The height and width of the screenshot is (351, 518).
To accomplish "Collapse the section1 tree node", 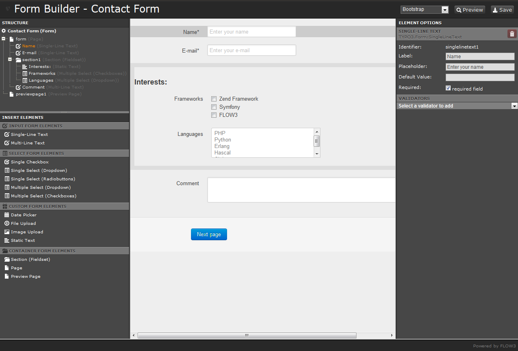I will [x=11, y=59].
